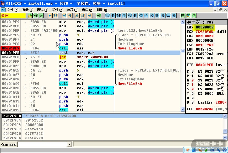Open the 插件 (Plugins) menu

coord(57,10)
